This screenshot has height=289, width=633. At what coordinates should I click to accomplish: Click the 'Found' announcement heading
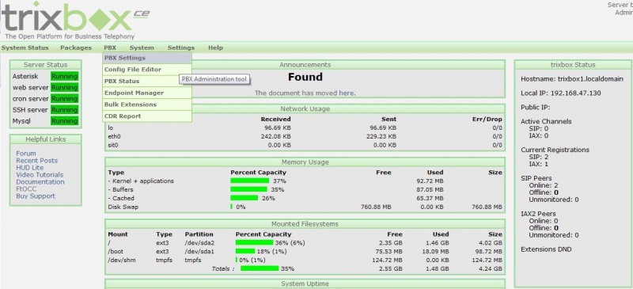[305, 77]
